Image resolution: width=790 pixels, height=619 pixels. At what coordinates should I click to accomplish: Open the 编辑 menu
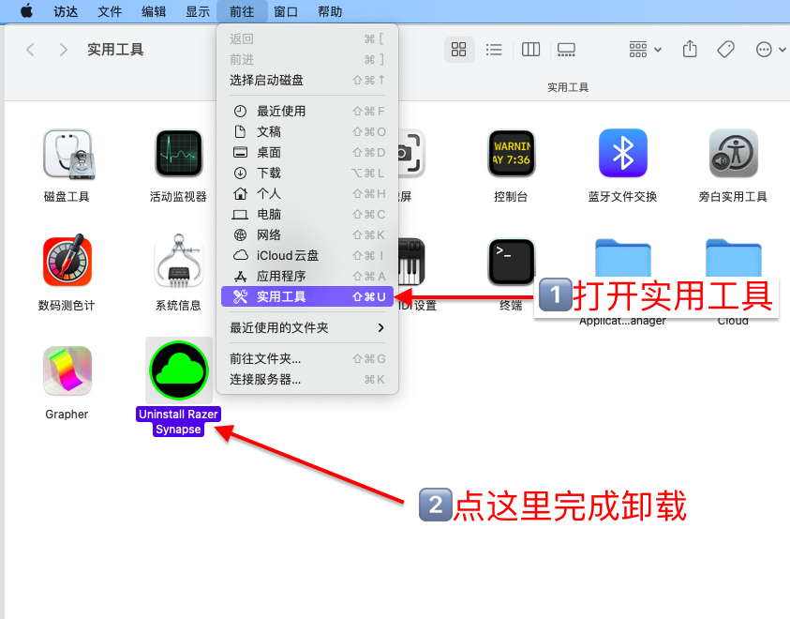[154, 11]
